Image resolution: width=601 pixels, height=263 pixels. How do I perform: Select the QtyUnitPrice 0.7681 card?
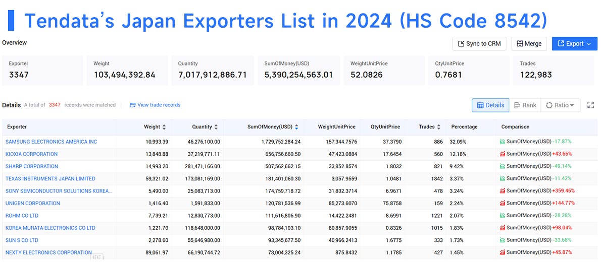pyautogui.click(x=469, y=71)
